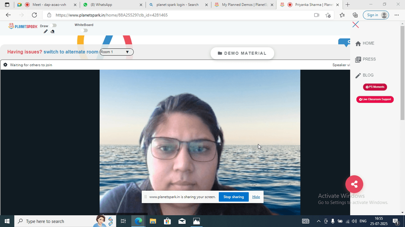Toggle the WhiteBoard switch
Image resolution: width=405 pixels, height=227 pixels.
(x=84, y=30)
